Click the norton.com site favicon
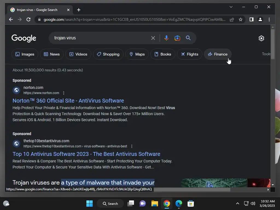Screen dimensions: 280x210 tap(16, 90)
